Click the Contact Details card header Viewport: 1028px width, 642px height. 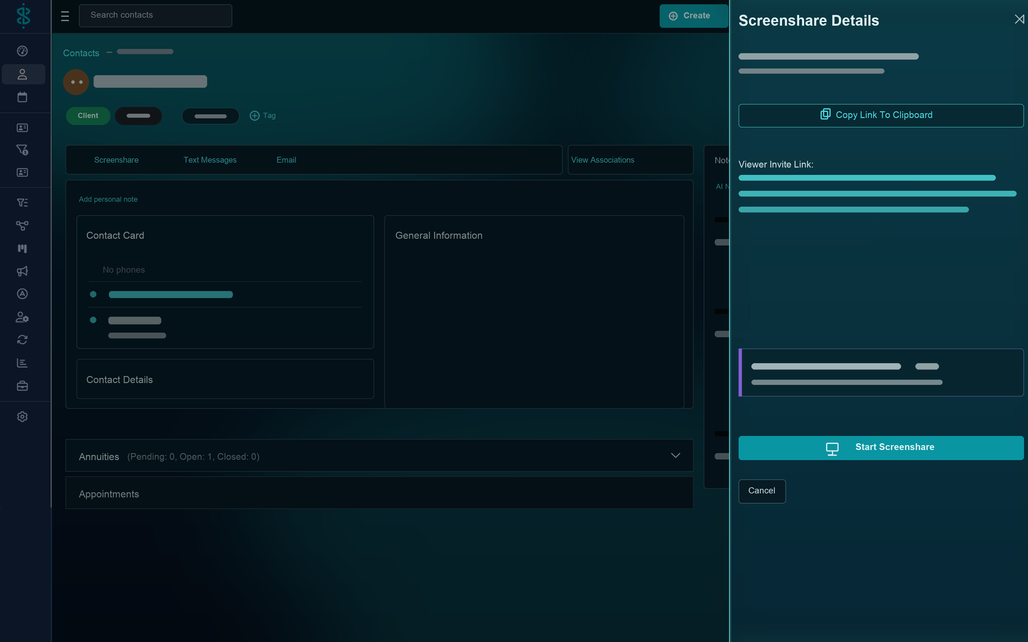click(x=119, y=380)
